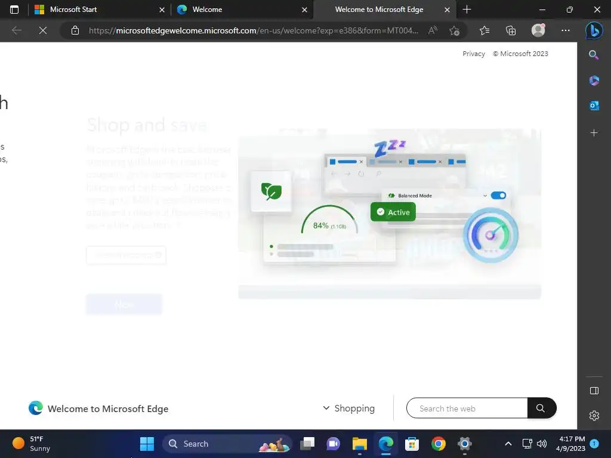Show hidden system tray icons
This screenshot has width=611, height=458.
[x=508, y=444]
